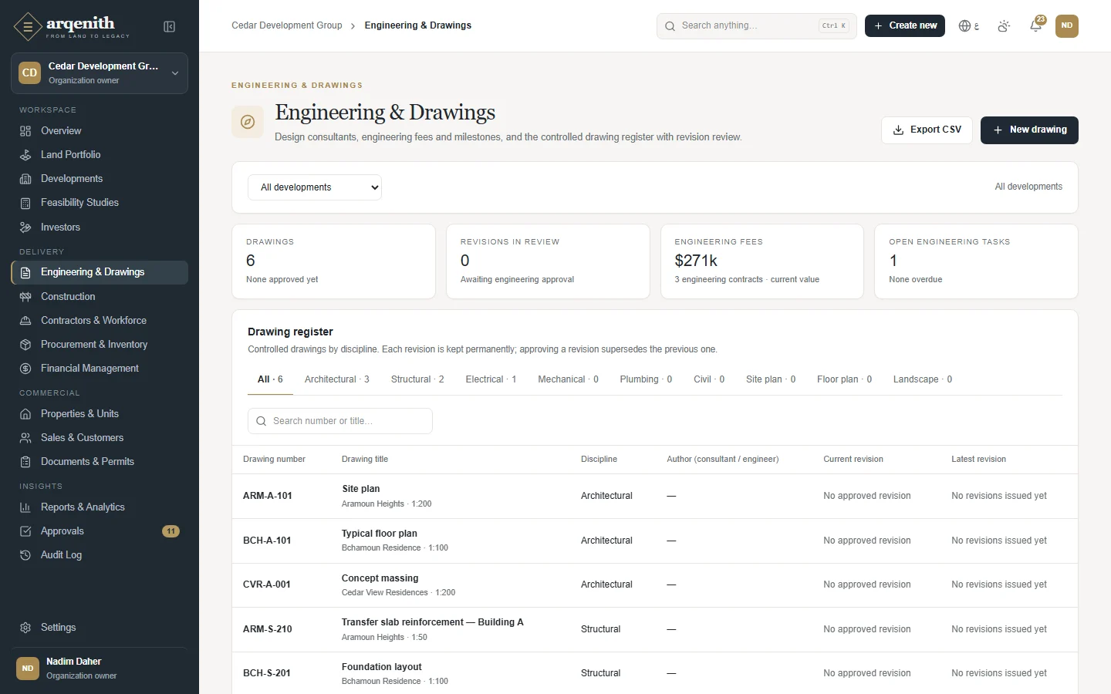Click the Financial Management icon
The image size is (1111, 694).
25,369
